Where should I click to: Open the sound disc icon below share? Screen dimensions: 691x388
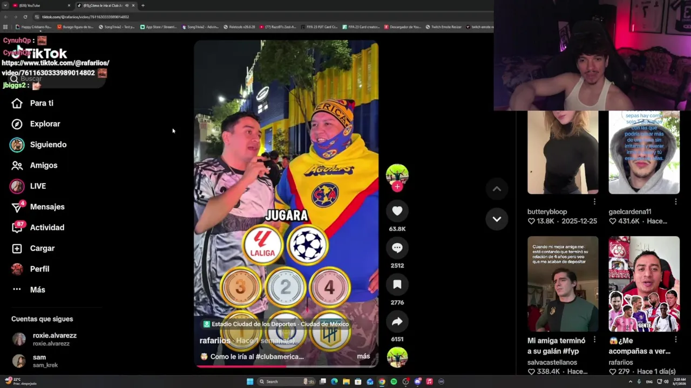[397, 357]
